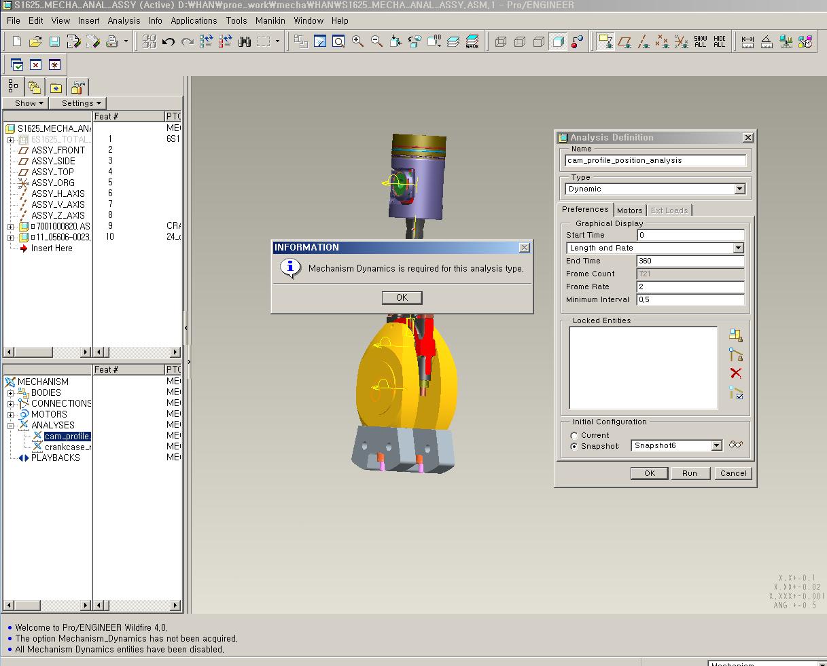
Task: Click the Layers stack icon
Action: coord(453,42)
